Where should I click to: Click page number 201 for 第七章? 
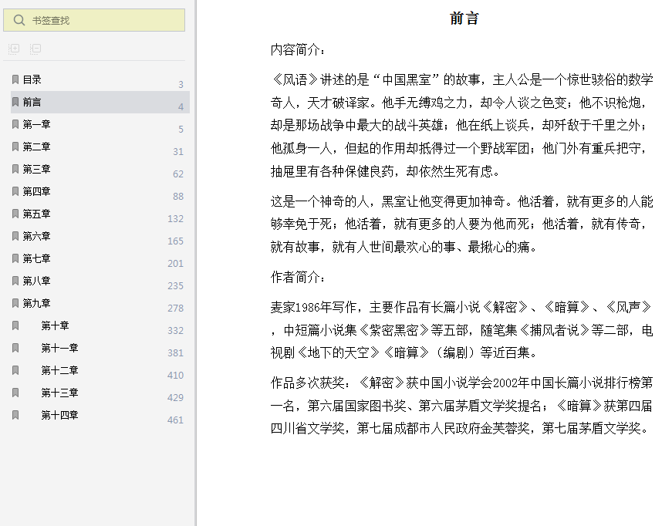(x=176, y=264)
